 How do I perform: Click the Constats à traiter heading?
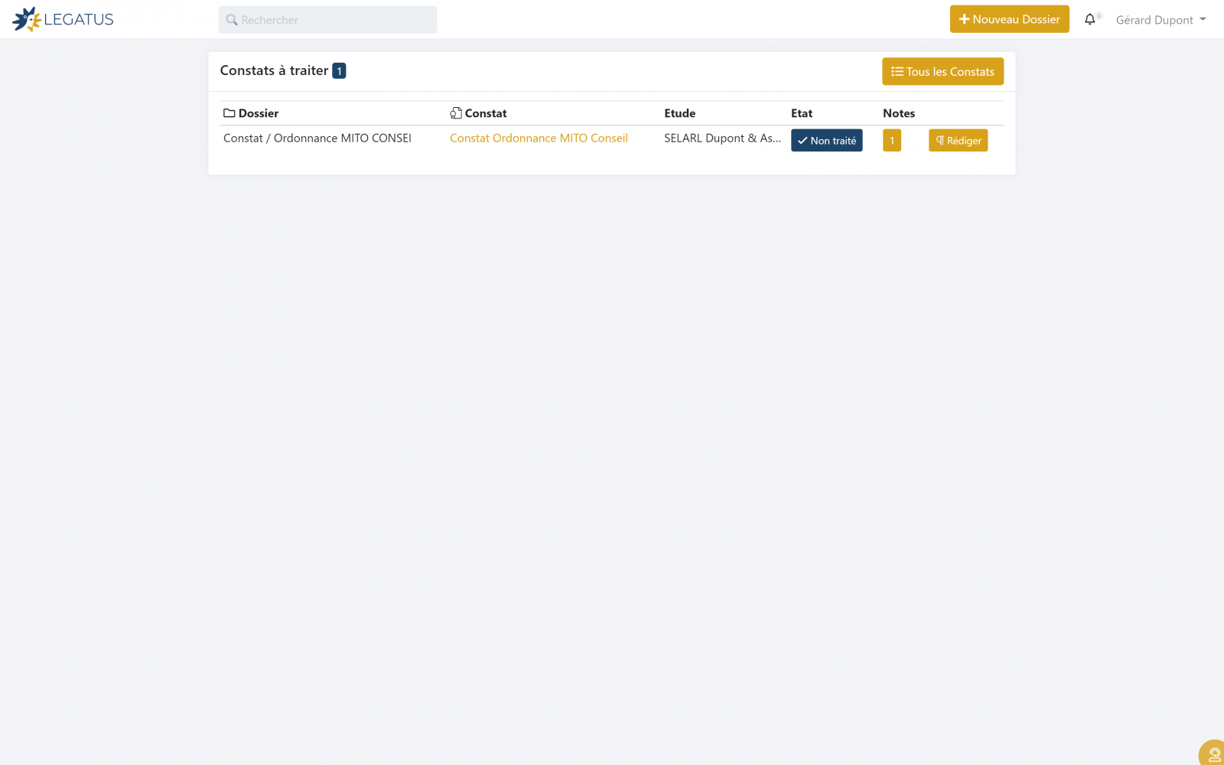274,70
